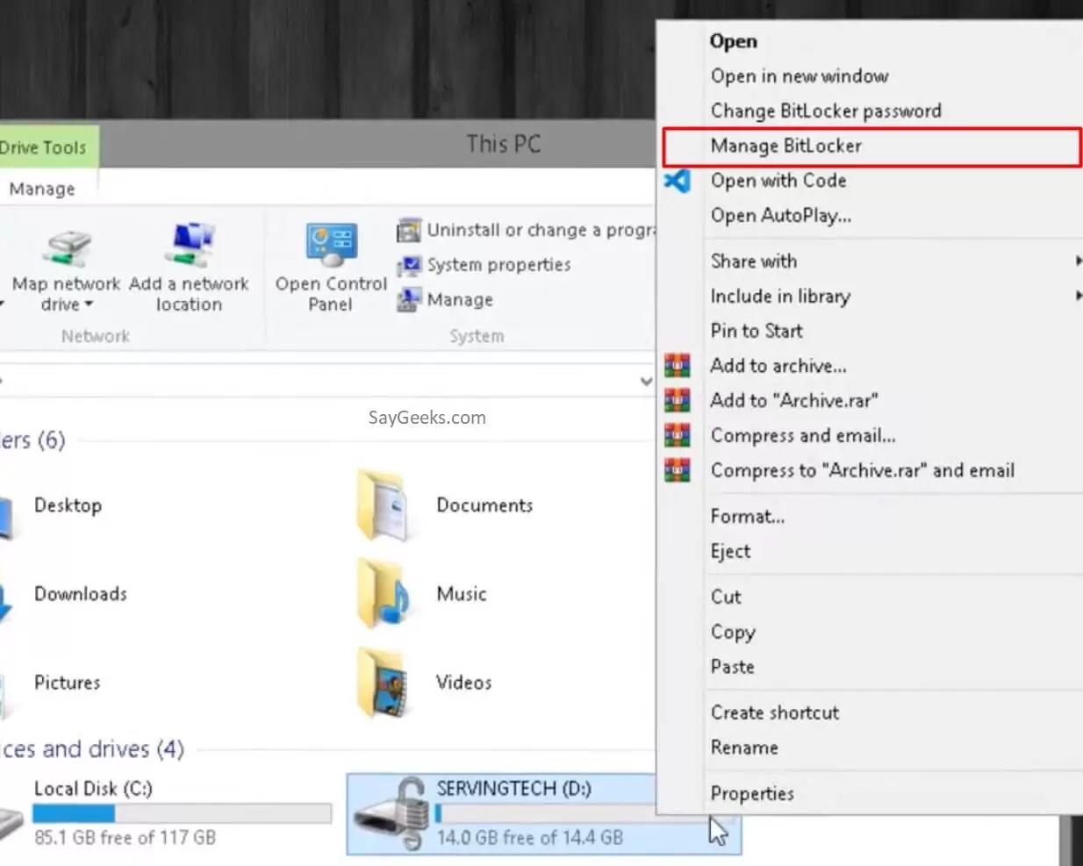This screenshot has width=1083, height=866.
Task: Choose Pin to Start
Action: coord(757,332)
